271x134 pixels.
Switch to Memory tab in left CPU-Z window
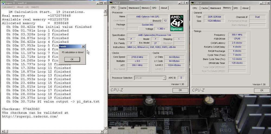146,8
